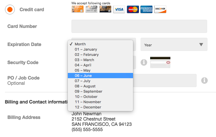Select 03 – March expiration month

(x=84, y=60)
